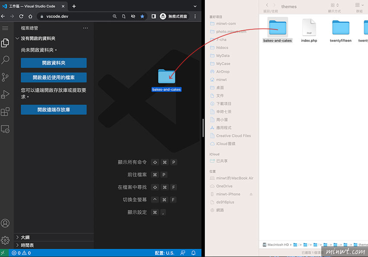This screenshot has width=368, height=257.
Task: Open the Source Control view
Action: 5,77
